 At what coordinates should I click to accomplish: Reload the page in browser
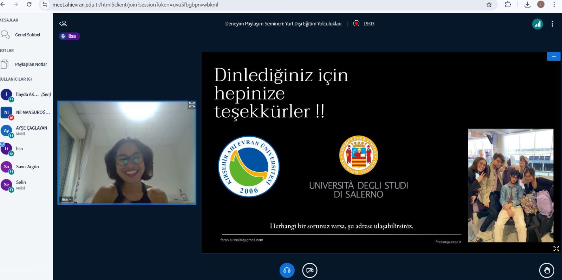point(29,5)
